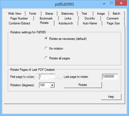Close the pdfEdit995 window
Screen dimensions: 129x116
[121, 3]
